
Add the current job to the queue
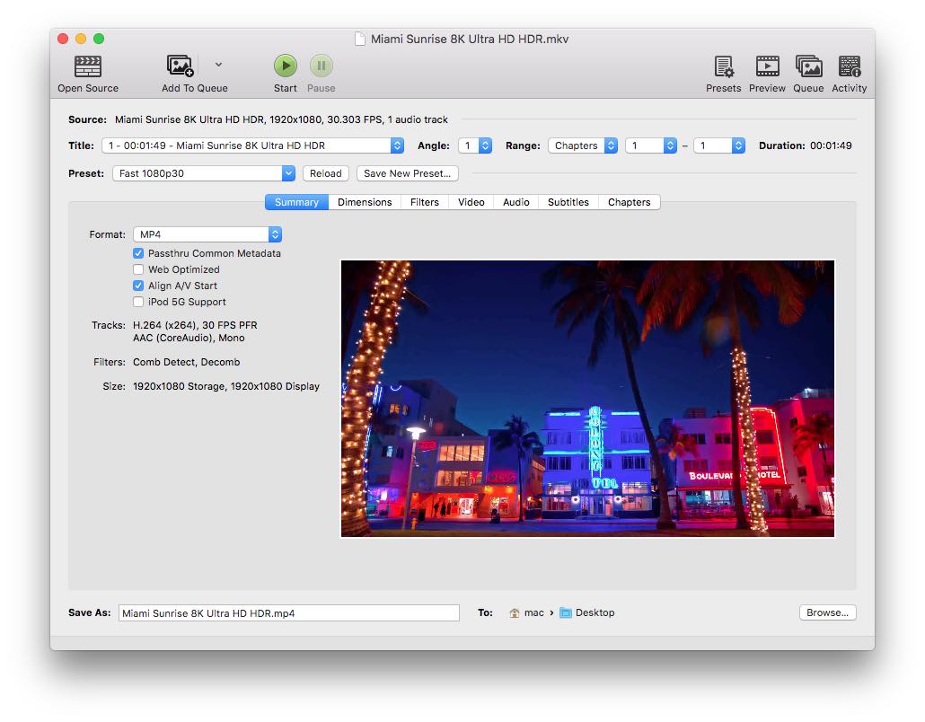tap(181, 67)
